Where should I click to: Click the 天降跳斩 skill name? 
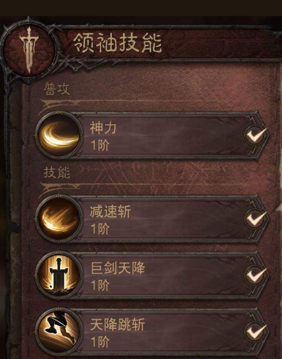point(118,324)
